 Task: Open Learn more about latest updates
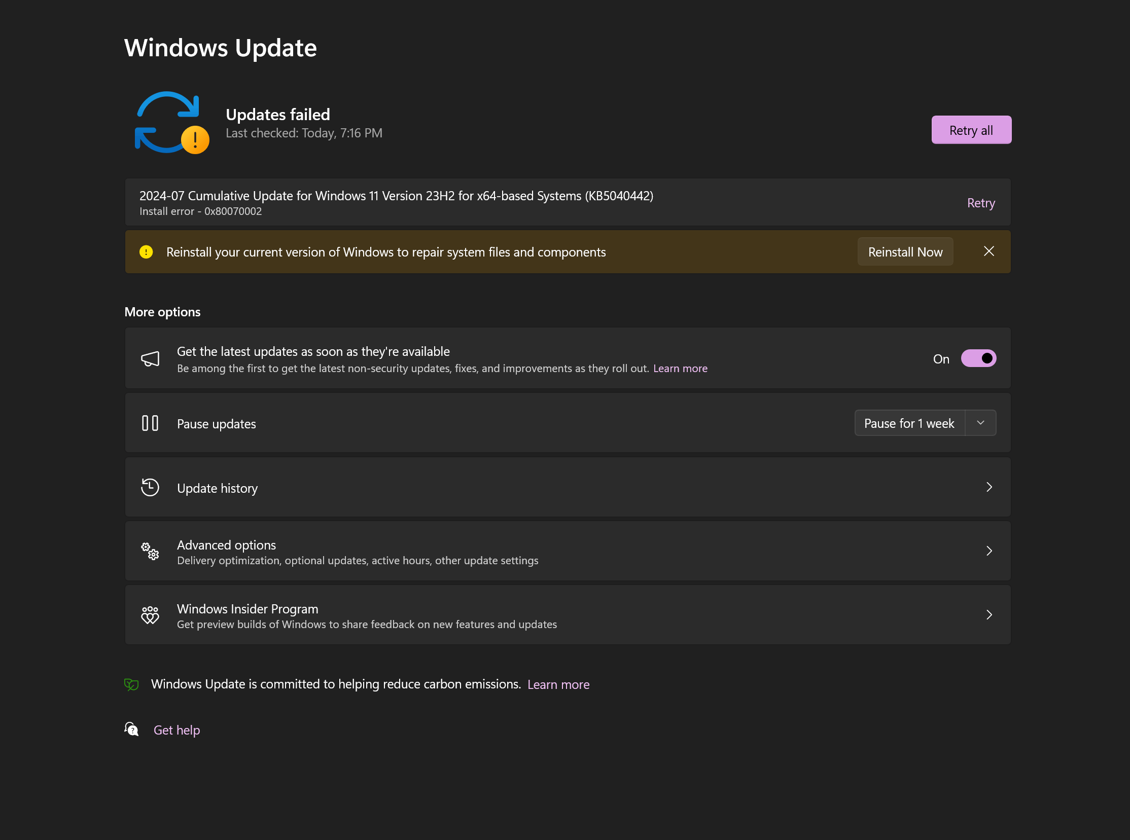pyautogui.click(x=680, y=368)
